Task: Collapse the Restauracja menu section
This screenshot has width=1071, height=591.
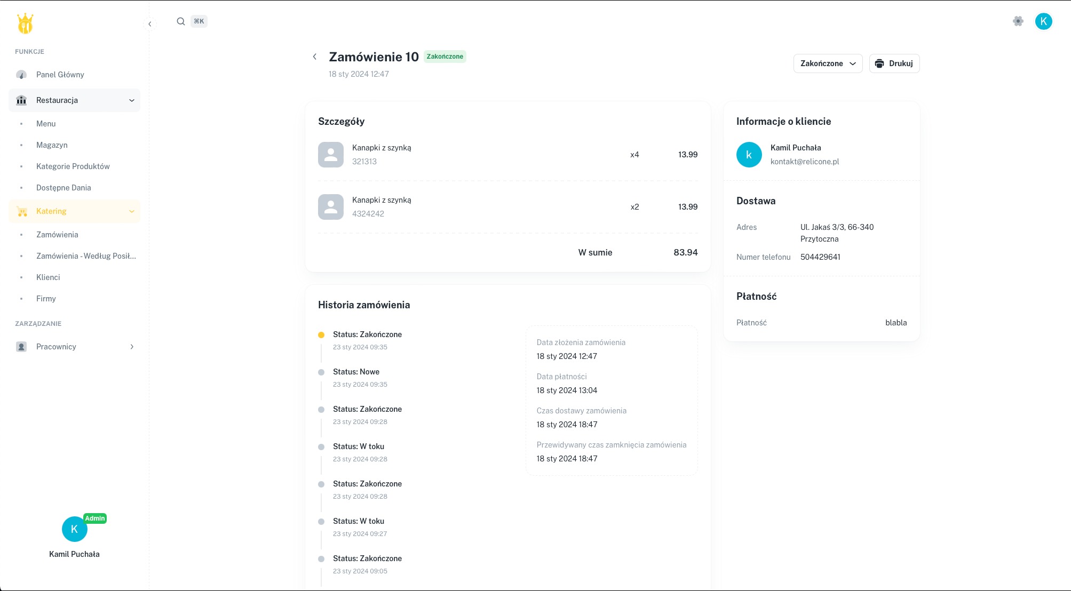Action: 131,100
